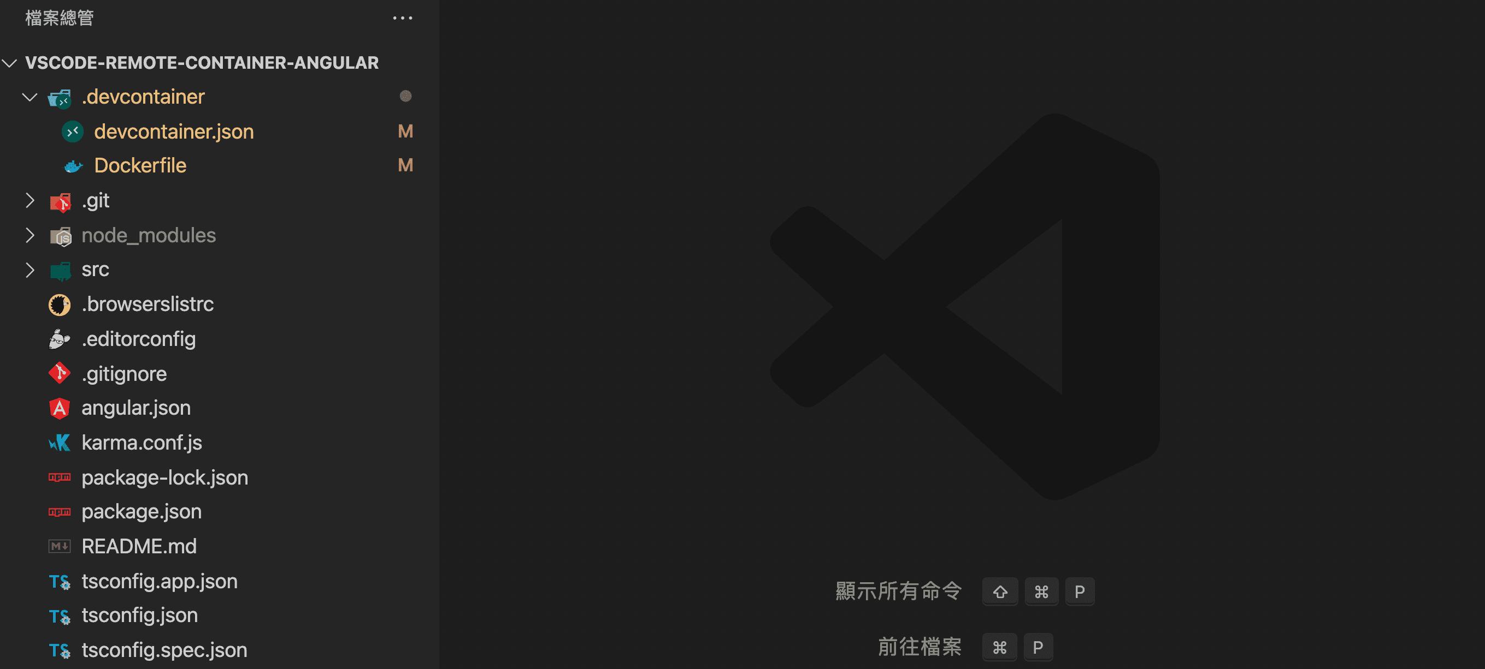
Task: Collapse the VSCODE-REMOTE-CONTAINER-ANGULAR root section
Action: (x=10, y=63)
